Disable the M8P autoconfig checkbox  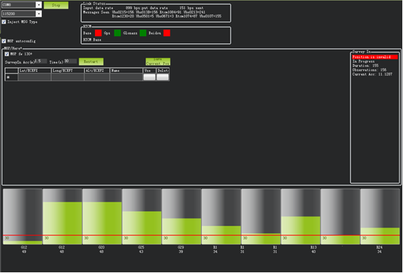tap(4, 41)
